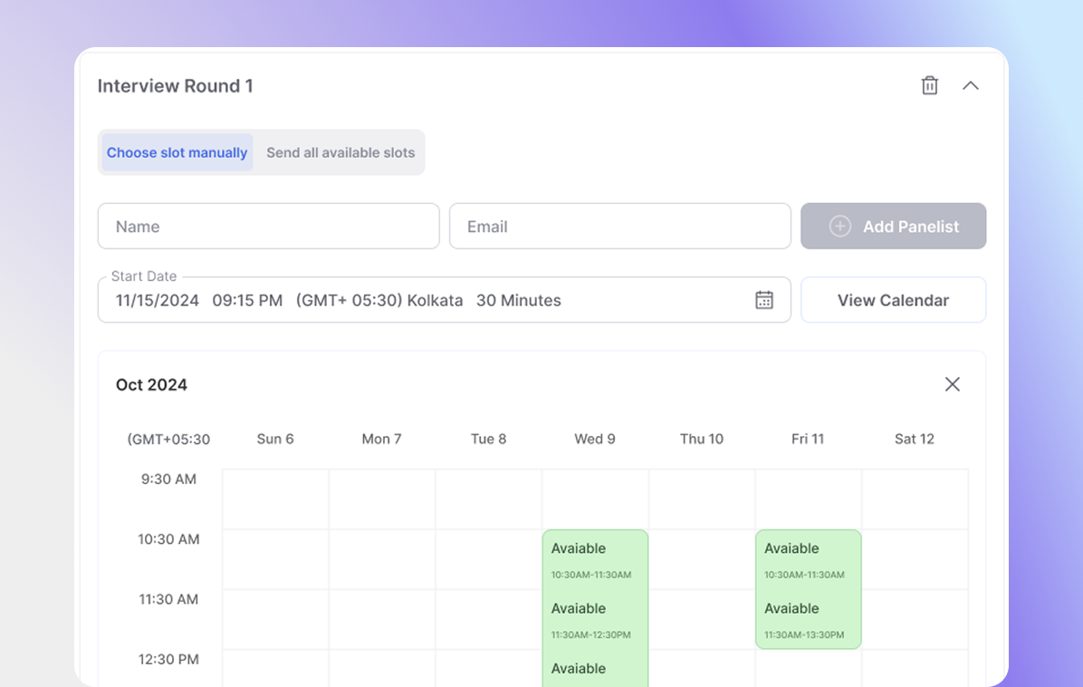Viewport: 1083px width, 687px height.
Task: Switch to Send all available slots
Action: pos(340,153)
